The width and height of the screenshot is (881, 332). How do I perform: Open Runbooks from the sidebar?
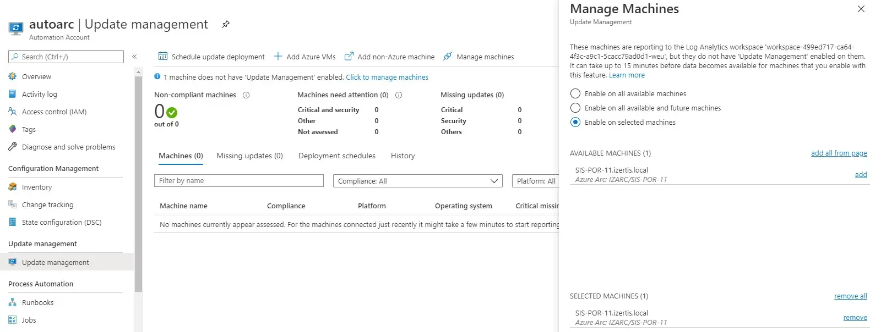pyautogui.click(x=37, y=302)
